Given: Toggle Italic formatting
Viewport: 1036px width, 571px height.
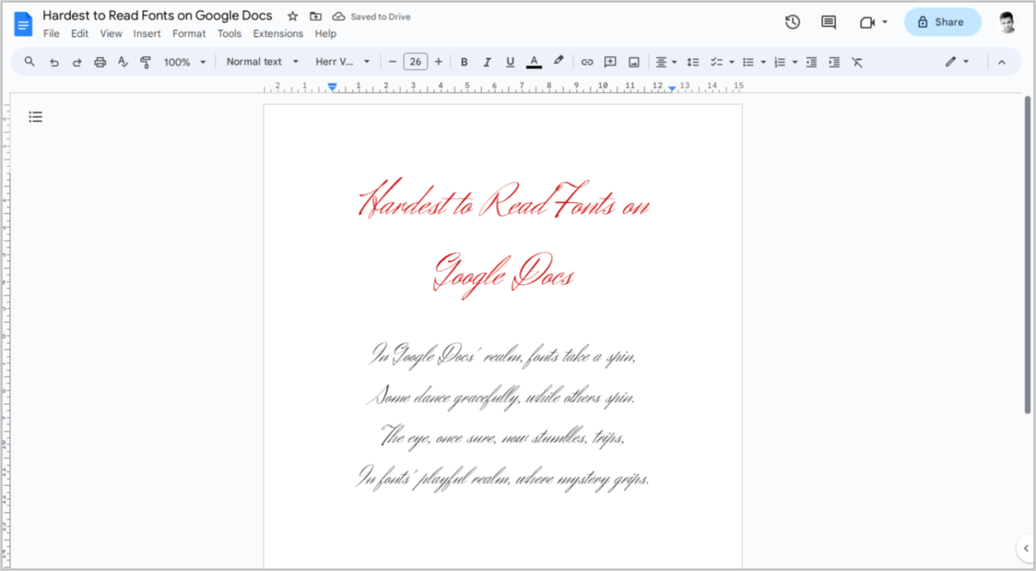Looking at the screenshot, I should pos(487,62).
